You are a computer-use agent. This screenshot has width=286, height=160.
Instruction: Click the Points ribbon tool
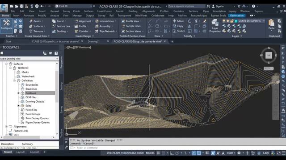pos(36,21)
